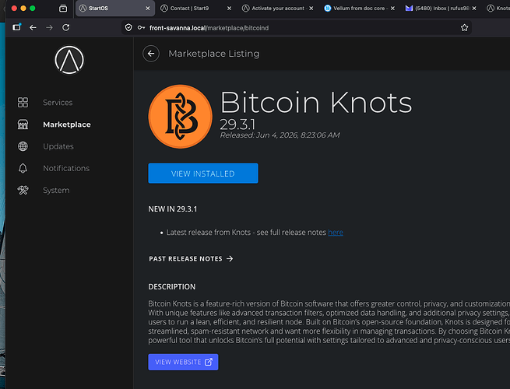The height and width of the screenshot is (389, 510).
Task: Go back with the Marketplace Listing arrow
Action: pos(151,54)
